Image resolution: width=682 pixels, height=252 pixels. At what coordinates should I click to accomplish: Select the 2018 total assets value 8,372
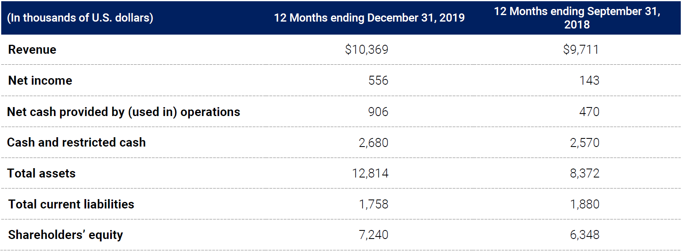coord(584,173)
